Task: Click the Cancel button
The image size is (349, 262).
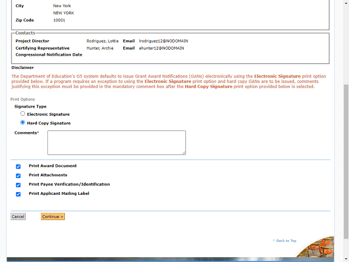Action: 18,217
